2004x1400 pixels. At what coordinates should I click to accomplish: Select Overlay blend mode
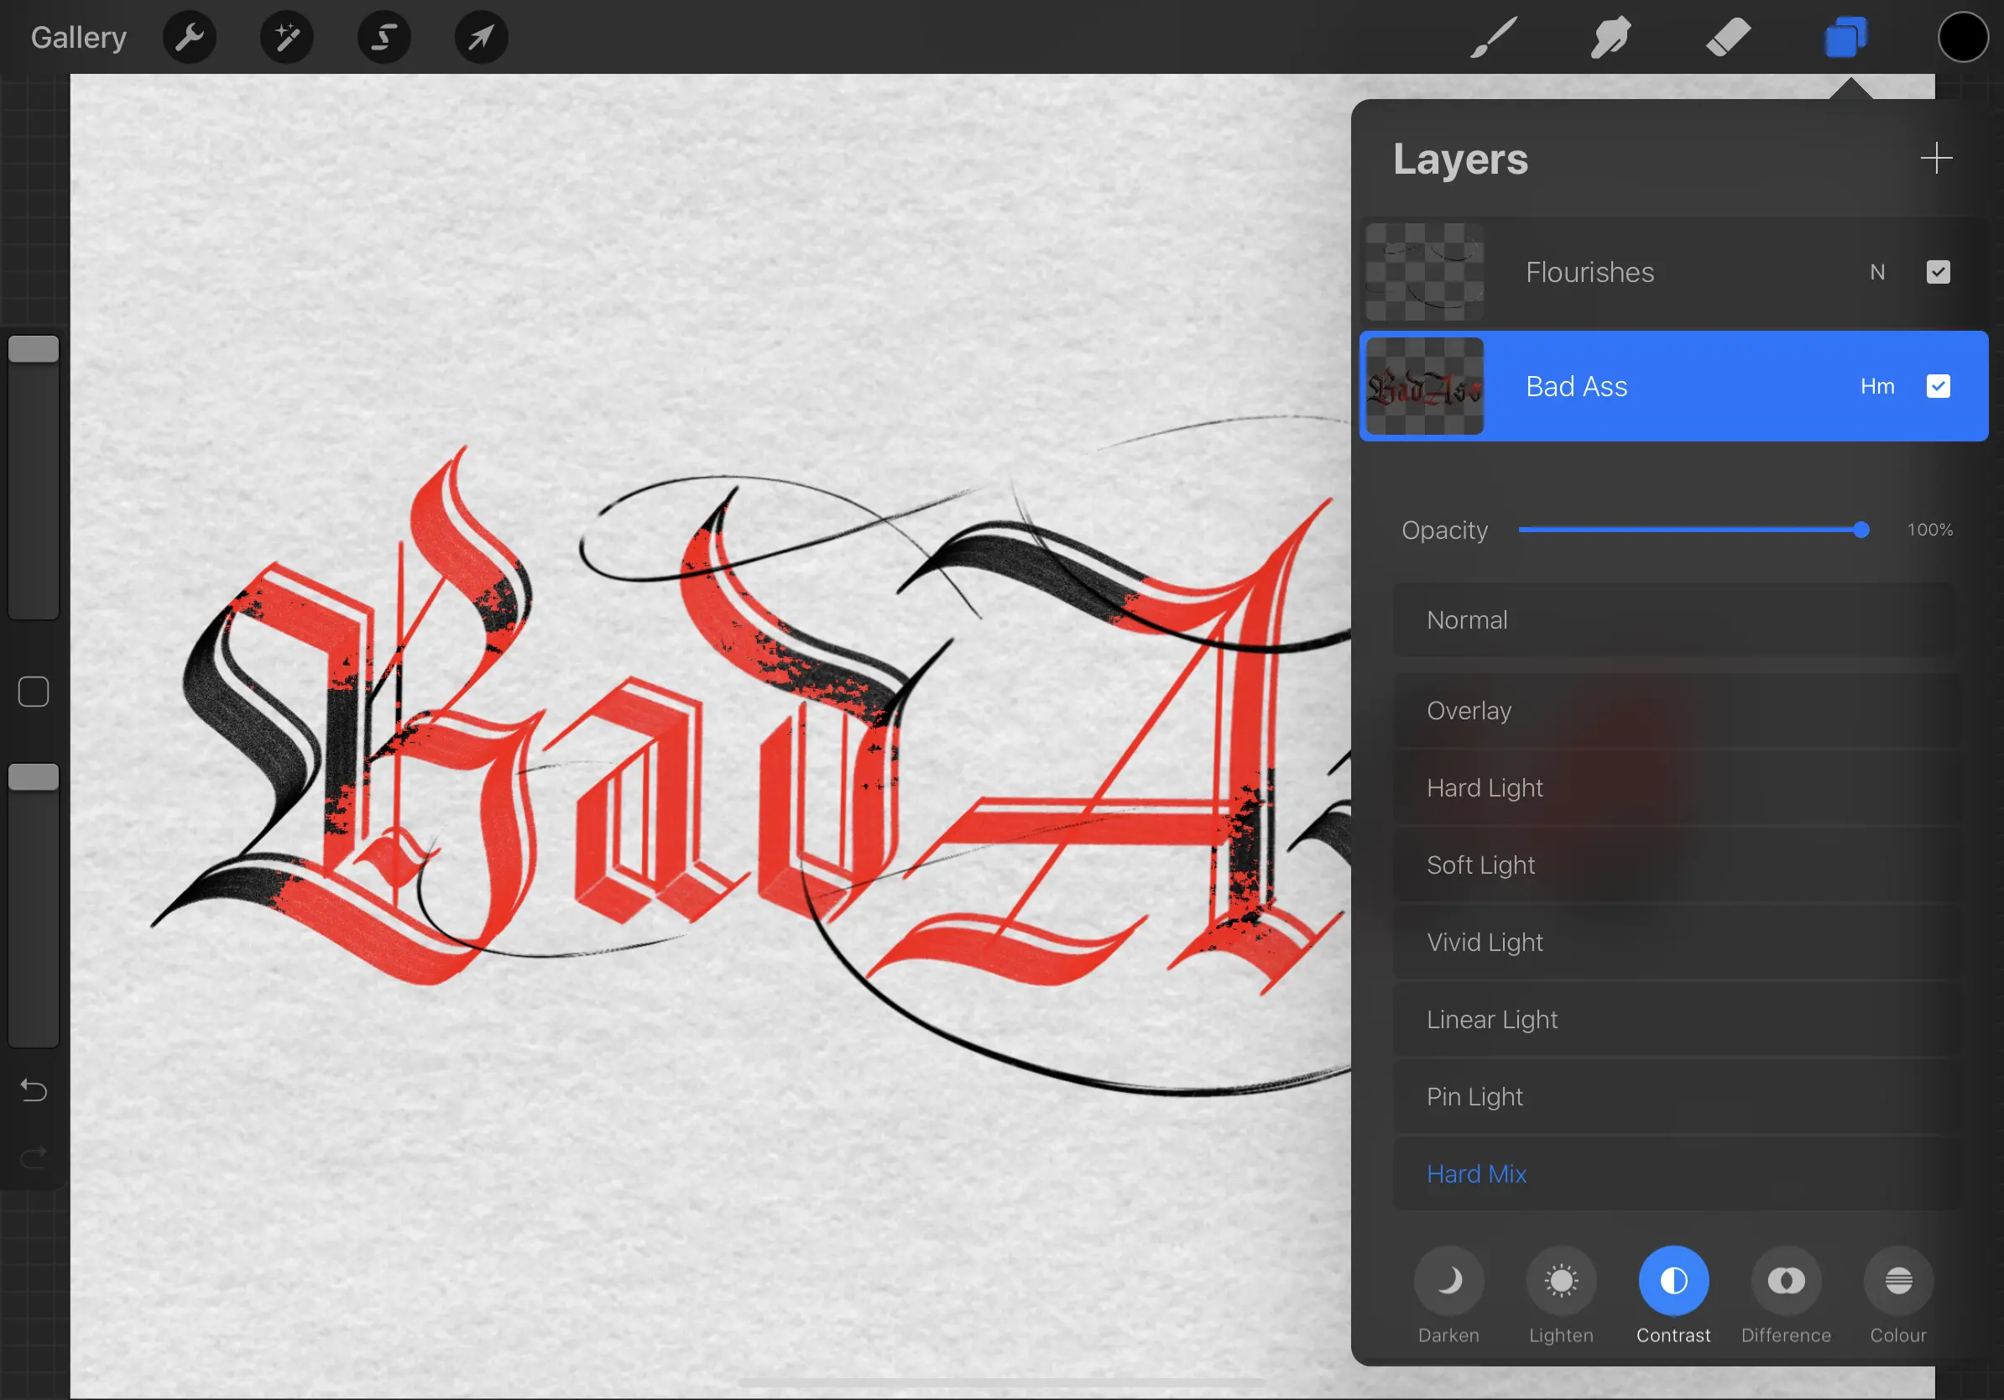tap(1468, 710)
